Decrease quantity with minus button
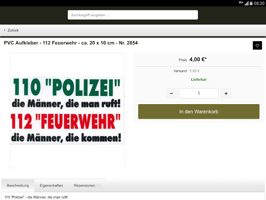The image size is (266, 200). point(171,93)
